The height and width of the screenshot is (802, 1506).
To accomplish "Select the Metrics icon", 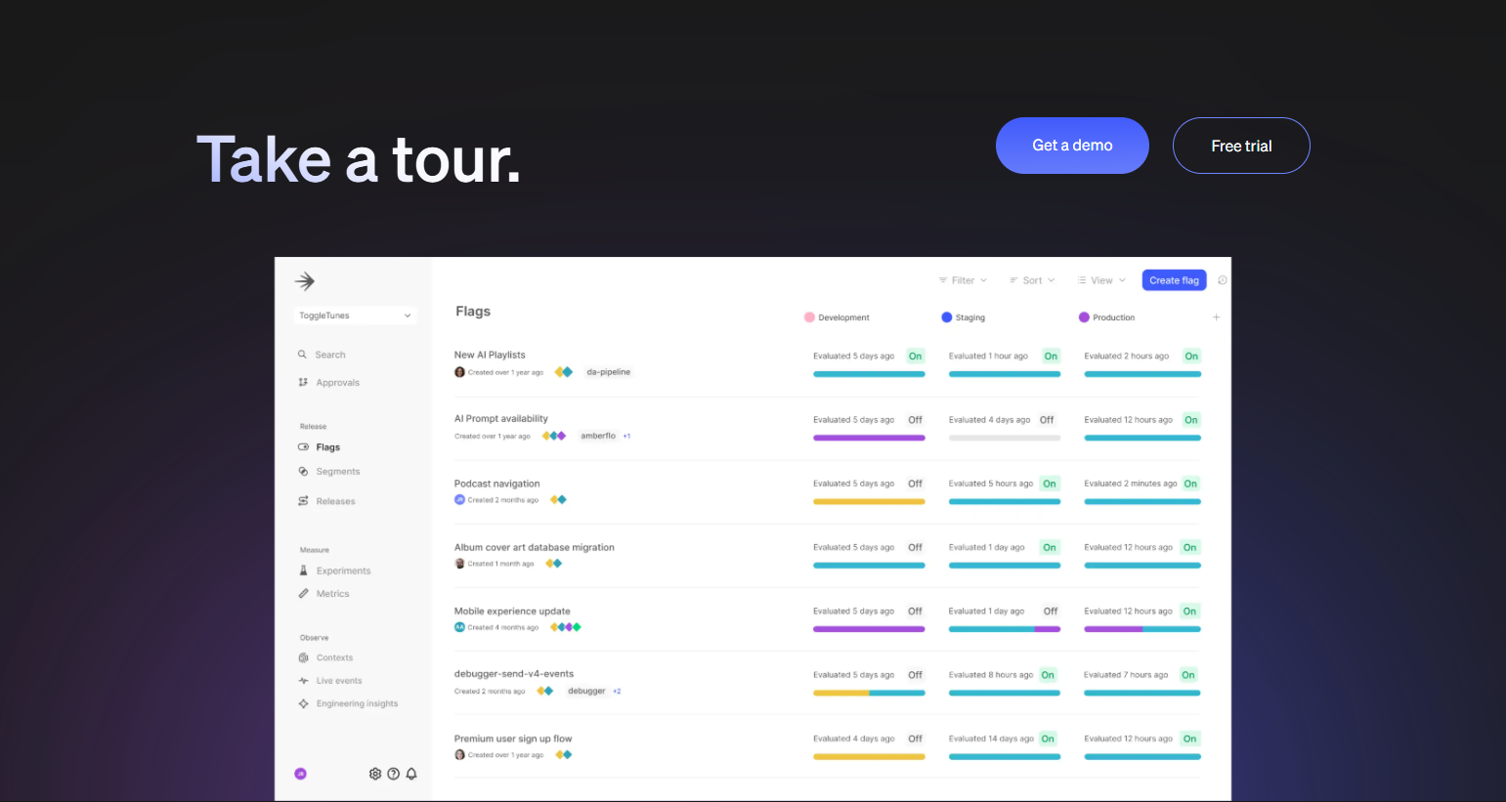I will (304, 593).
